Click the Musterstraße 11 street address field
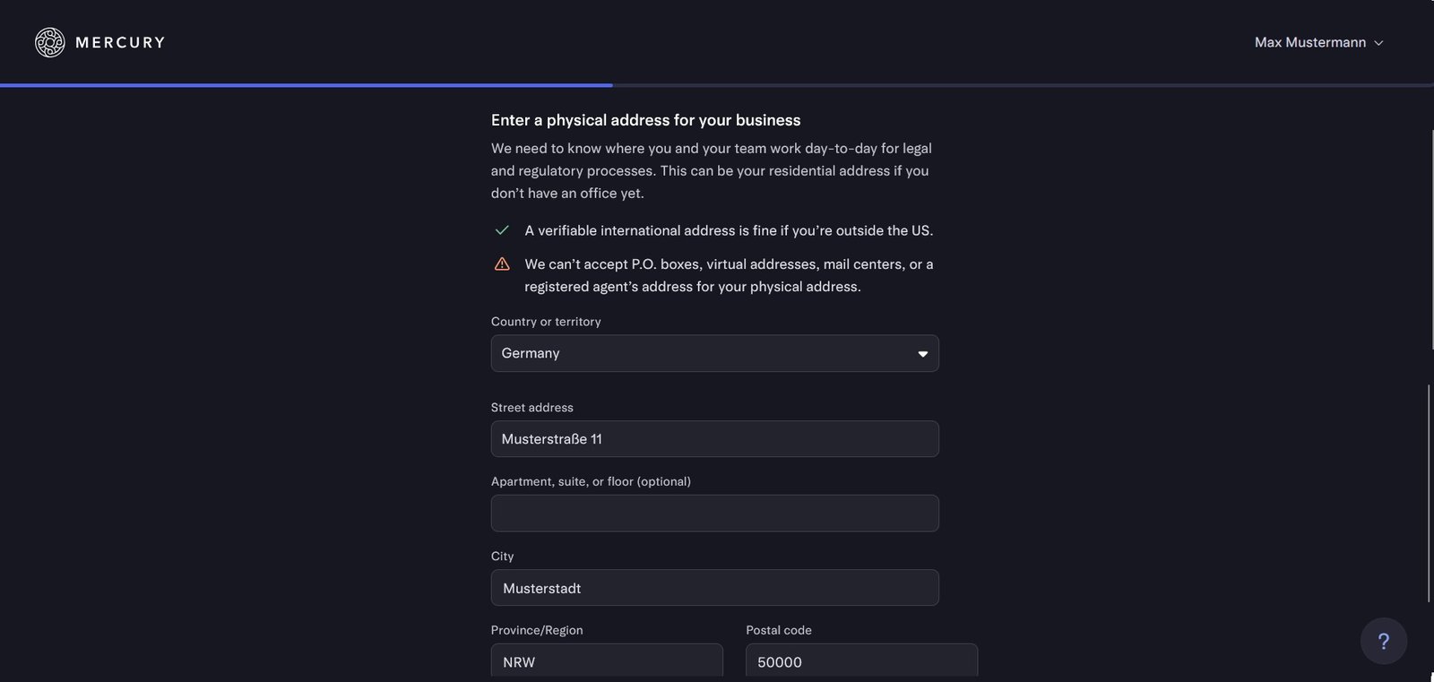This screenshot has width=1434, height=682. [x=714, y=439]
